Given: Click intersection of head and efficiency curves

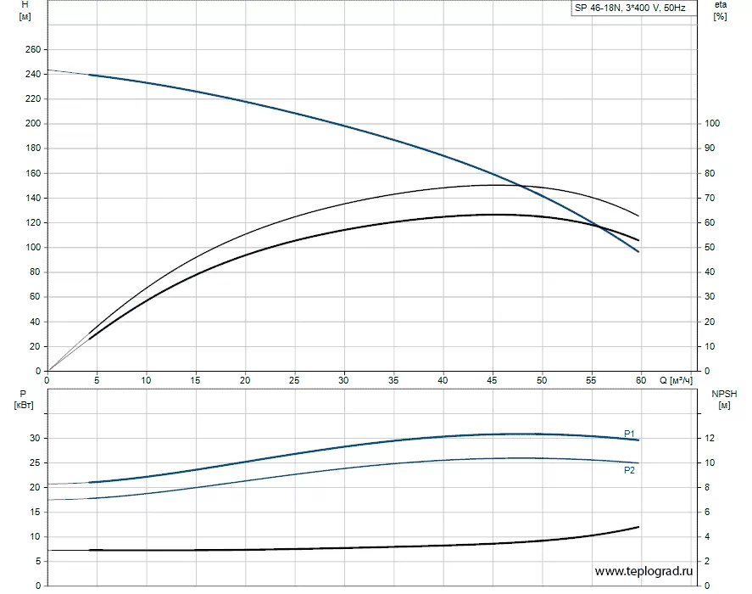Looking at the screenshot, I should pyautogui.click(x=521, y=186).
